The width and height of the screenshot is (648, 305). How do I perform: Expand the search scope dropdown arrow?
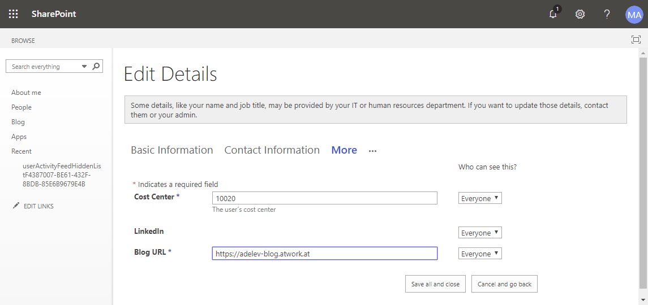click(x=84, y=67)
